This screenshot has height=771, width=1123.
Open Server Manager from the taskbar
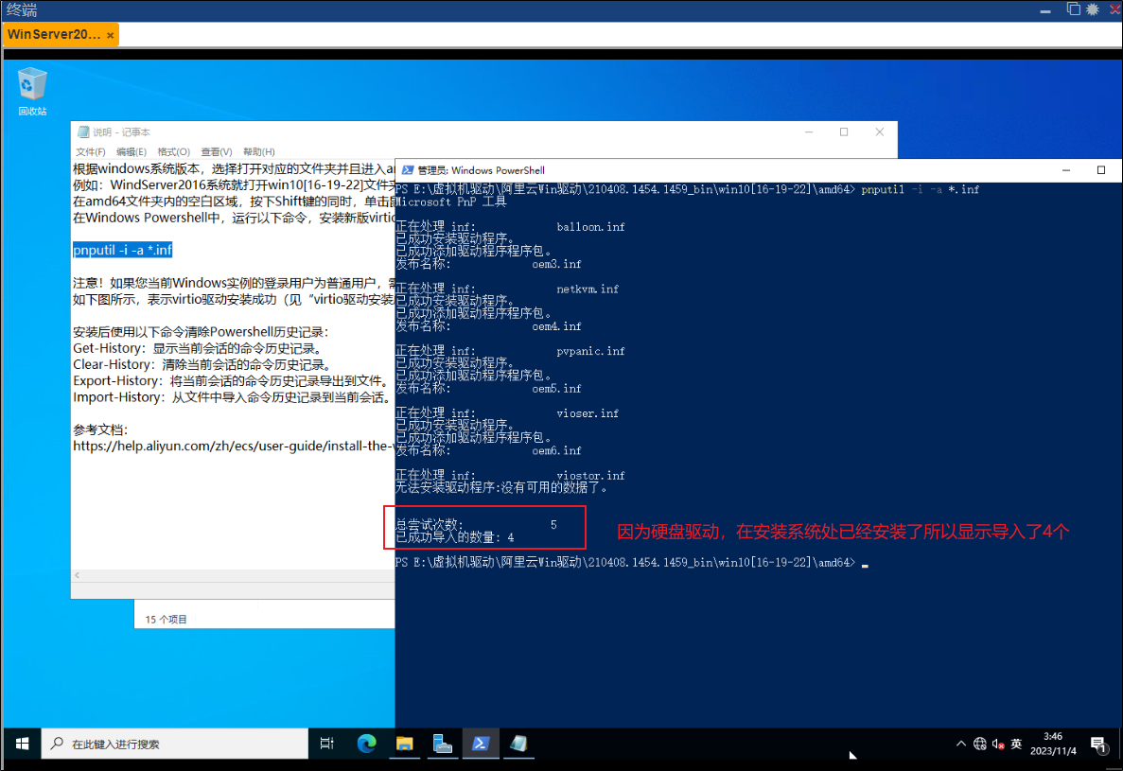(x=443, y=744)
